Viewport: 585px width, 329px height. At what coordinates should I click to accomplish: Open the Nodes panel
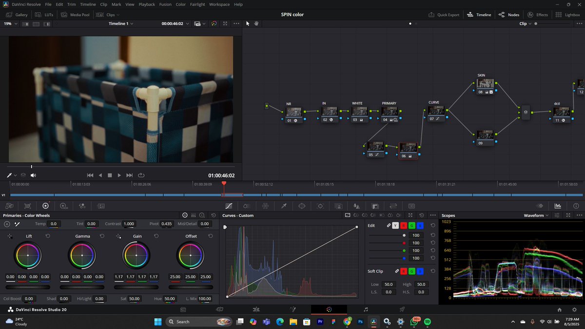[x=509, y=15]
